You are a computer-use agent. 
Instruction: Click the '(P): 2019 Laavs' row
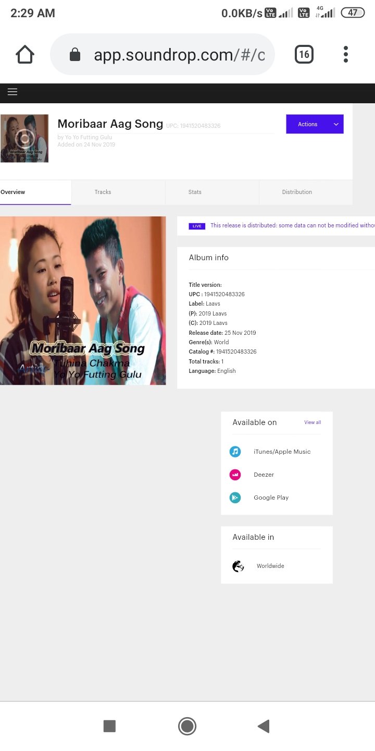tap(207, 313)
